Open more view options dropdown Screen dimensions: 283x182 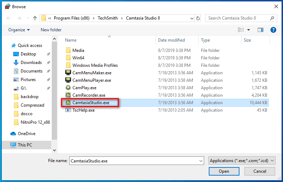[248, 30]
